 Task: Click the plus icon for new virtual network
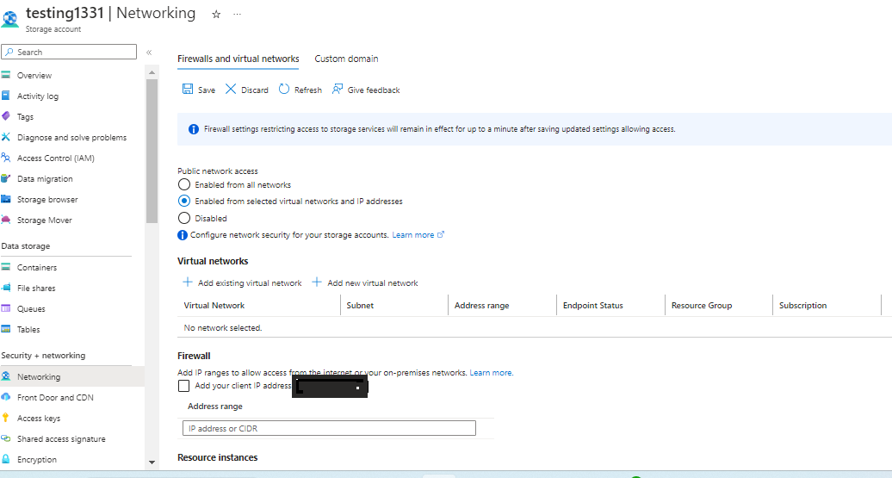tap(317, 282)
